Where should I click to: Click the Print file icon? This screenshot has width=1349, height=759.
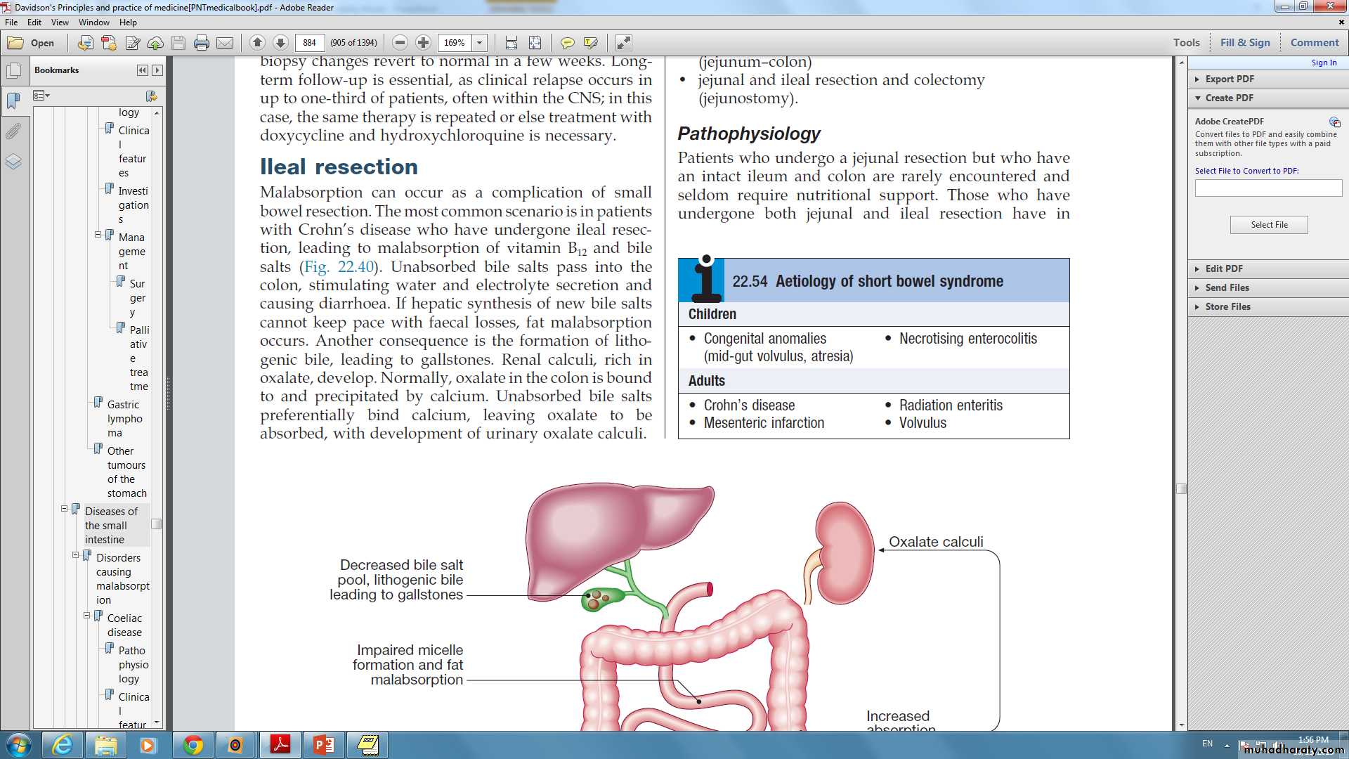(202, 43)
